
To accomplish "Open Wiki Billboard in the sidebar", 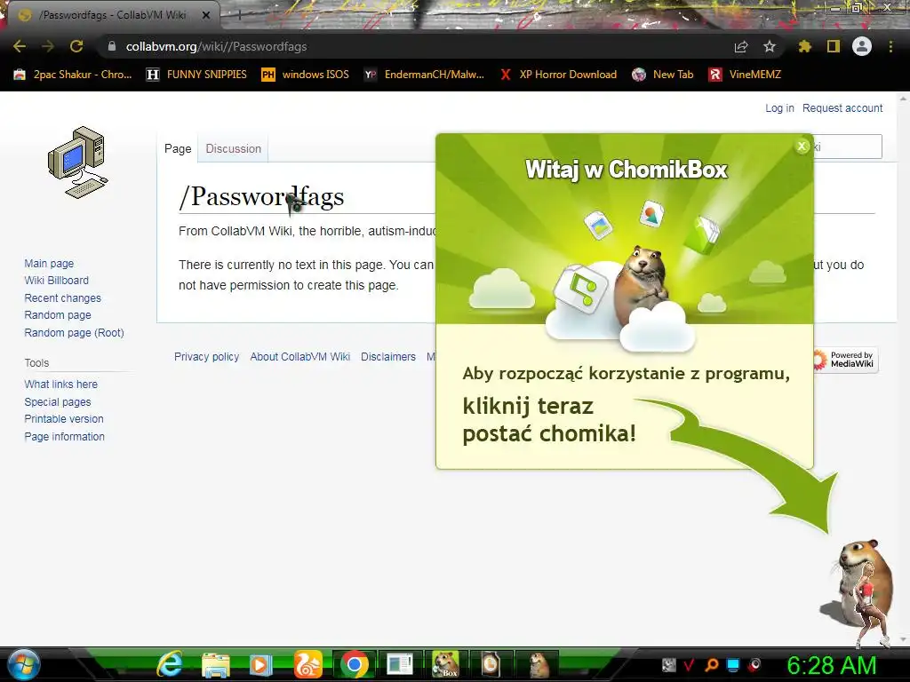I will coord(56,280).
